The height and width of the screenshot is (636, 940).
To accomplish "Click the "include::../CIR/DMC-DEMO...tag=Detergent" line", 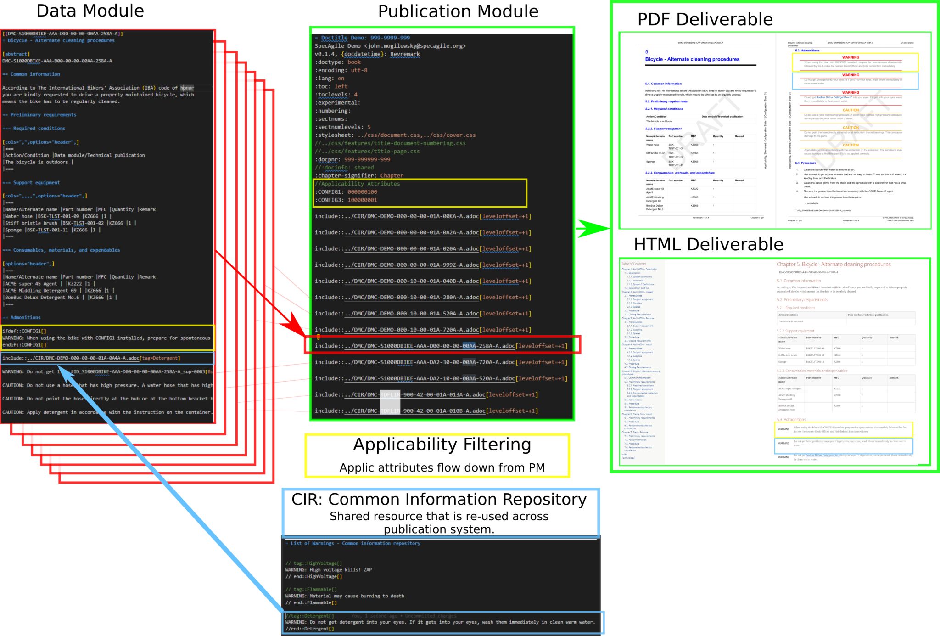I will (91, 358).
